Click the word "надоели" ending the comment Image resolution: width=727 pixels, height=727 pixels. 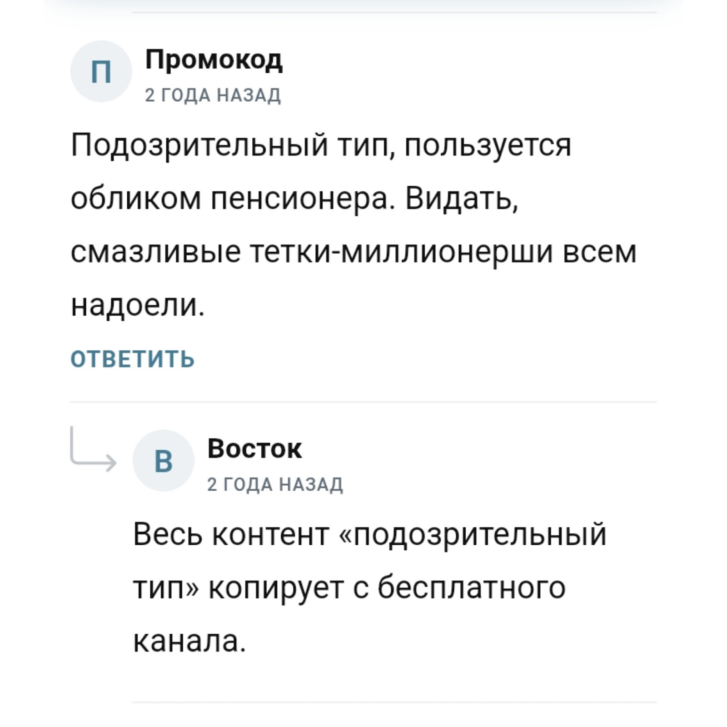pyautogui.click(x=137, y=305)
